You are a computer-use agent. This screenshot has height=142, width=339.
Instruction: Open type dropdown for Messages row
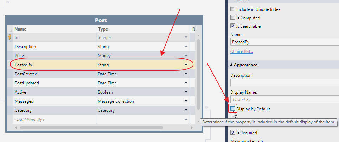[186, 101]
